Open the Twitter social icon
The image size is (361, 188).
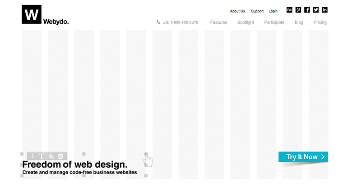(316, 10)
